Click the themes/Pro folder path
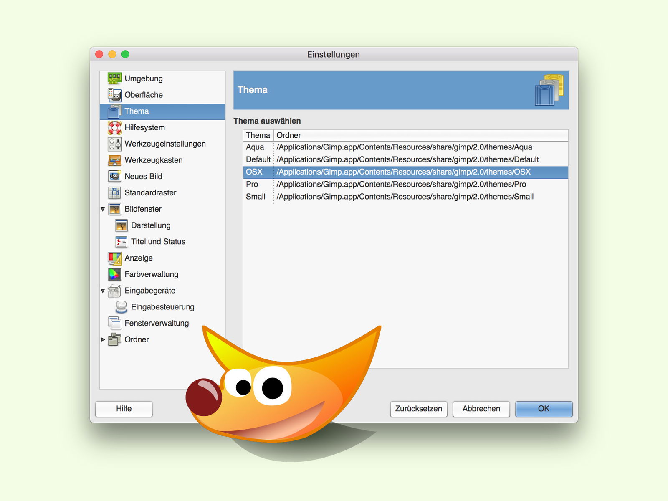This screenshot has width=668, height=501. pos(401,184)
